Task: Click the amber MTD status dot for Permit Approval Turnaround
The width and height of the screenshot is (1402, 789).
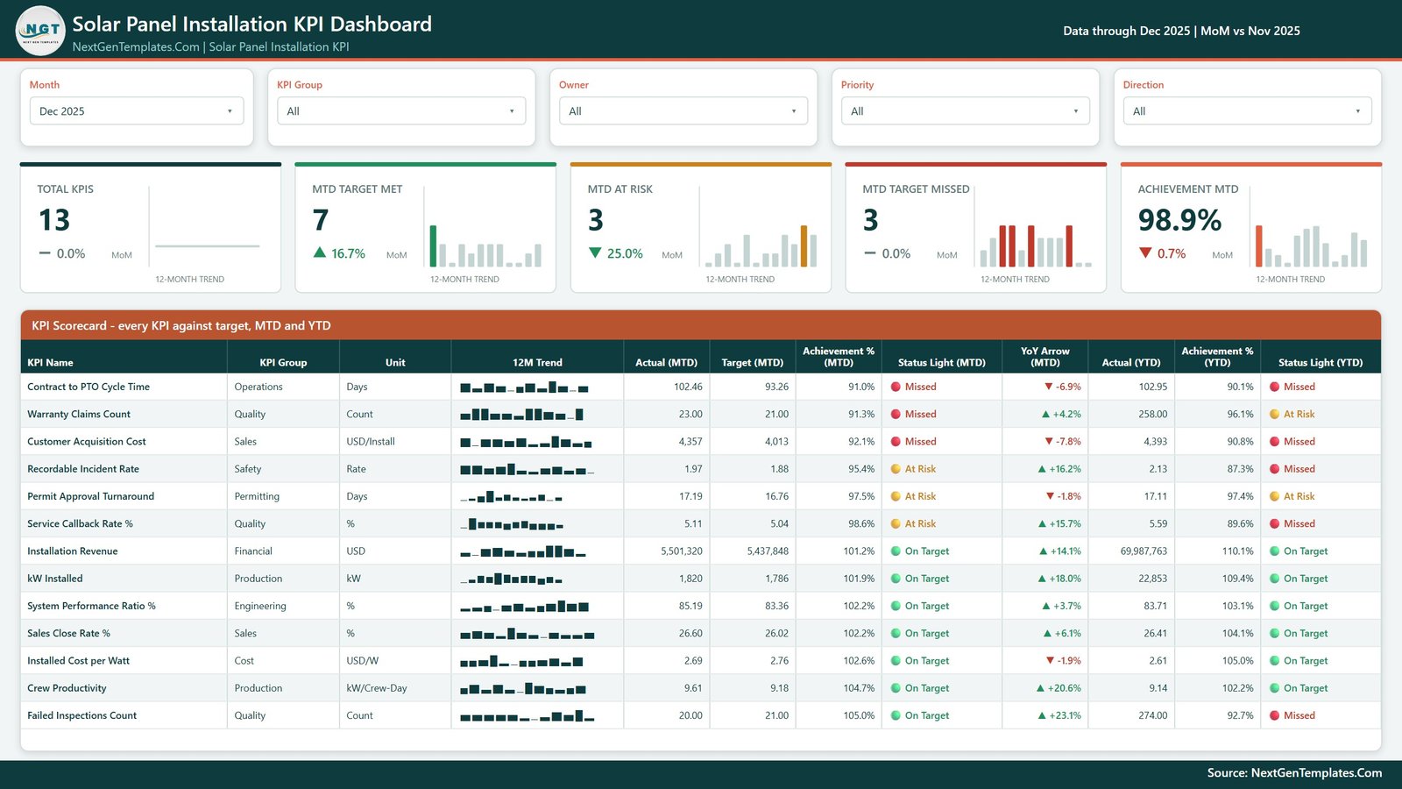Action: (x=896, y=496)
